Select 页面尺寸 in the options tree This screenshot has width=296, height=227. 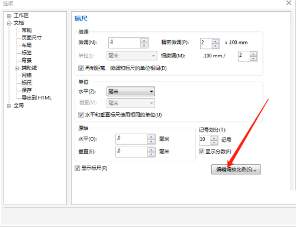(x=31, y=38)
